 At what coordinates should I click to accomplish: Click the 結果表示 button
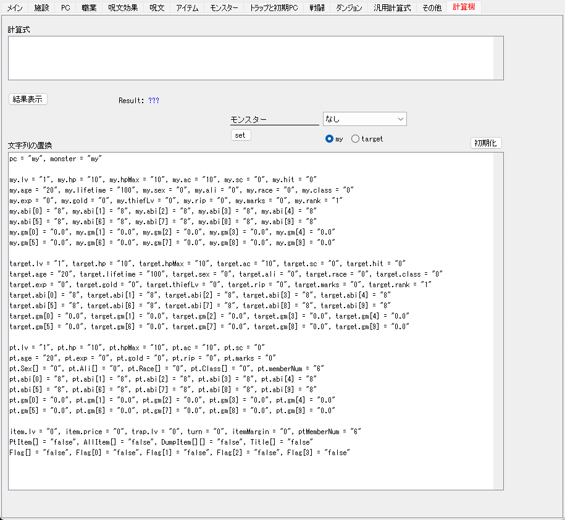(28, 99)
